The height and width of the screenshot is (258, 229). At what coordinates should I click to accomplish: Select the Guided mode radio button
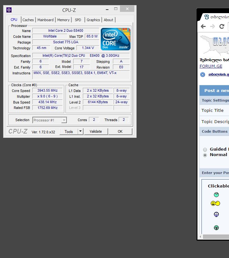point(205,149)
